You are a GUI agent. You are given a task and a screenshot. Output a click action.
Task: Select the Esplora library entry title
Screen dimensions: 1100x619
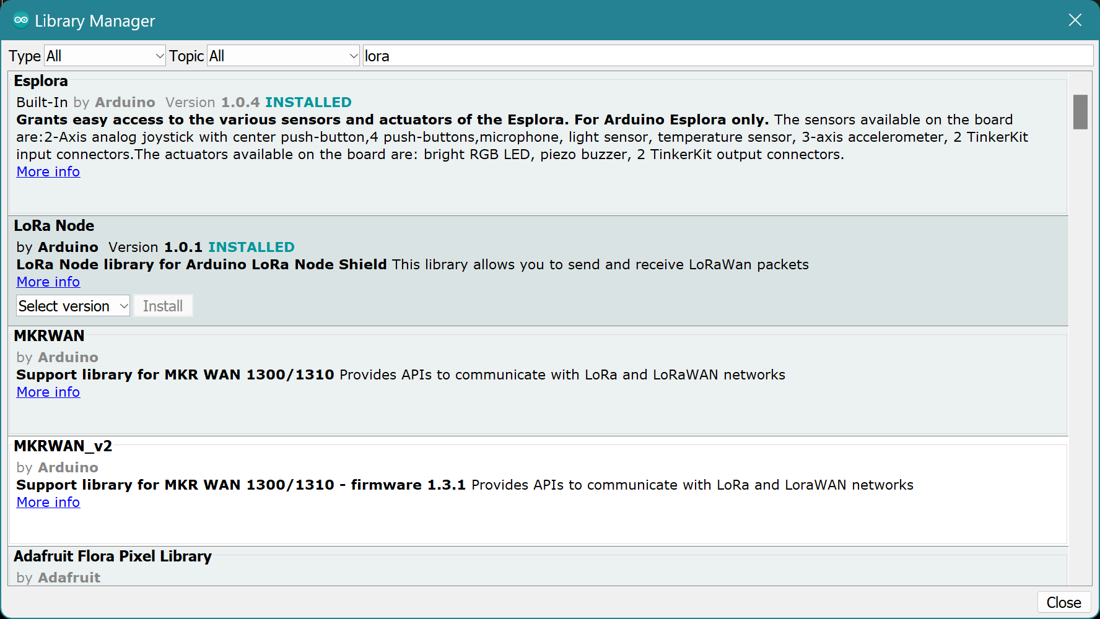tap(41, 81)
